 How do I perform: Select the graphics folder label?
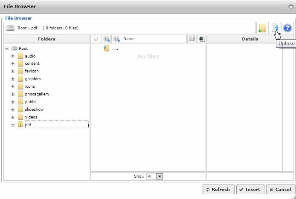click(x=33, y=79)
